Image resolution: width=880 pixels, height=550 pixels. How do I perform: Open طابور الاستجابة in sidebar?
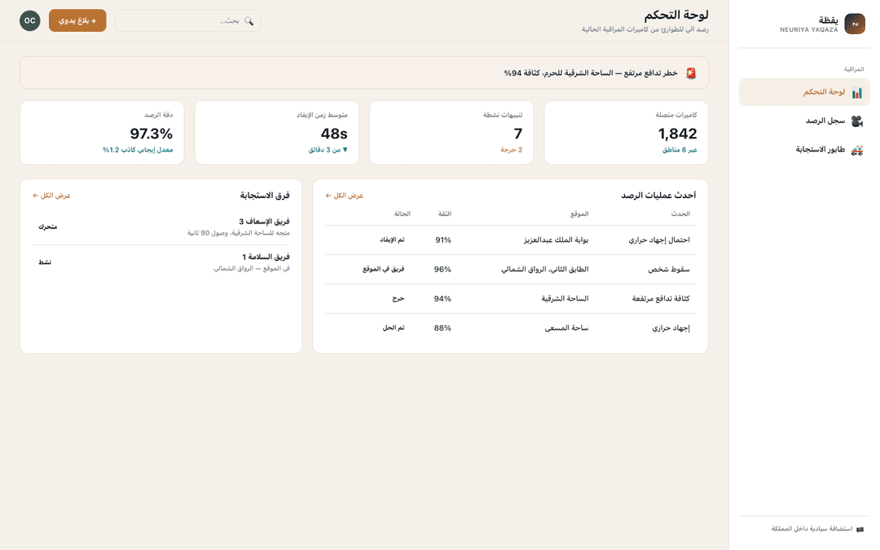pos(804,150)
